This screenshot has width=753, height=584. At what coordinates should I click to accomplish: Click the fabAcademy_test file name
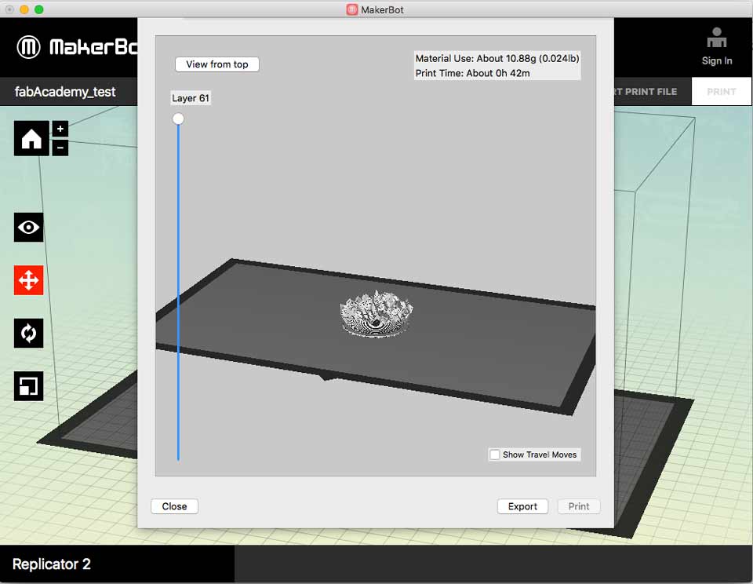point(65,92)
